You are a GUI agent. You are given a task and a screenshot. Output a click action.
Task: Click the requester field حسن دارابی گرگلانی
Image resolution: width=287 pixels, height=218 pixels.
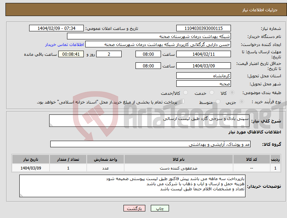(x=158, y=44)
